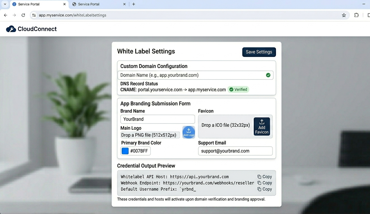Click the PNG file drop zone for Main Logo
The height and width of the screenshot is (214, 370).
[x=150, y=135]
